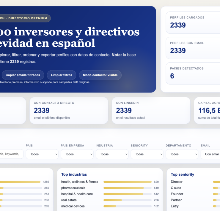The height and width of the screenshot is (211, 220).
Task: Click the Copiar emails filtrados button
Action: click(23, 75)
